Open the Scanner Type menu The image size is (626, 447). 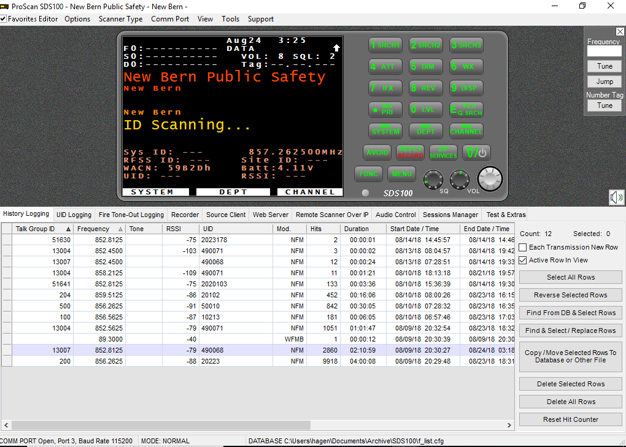(x=120, y=19)
